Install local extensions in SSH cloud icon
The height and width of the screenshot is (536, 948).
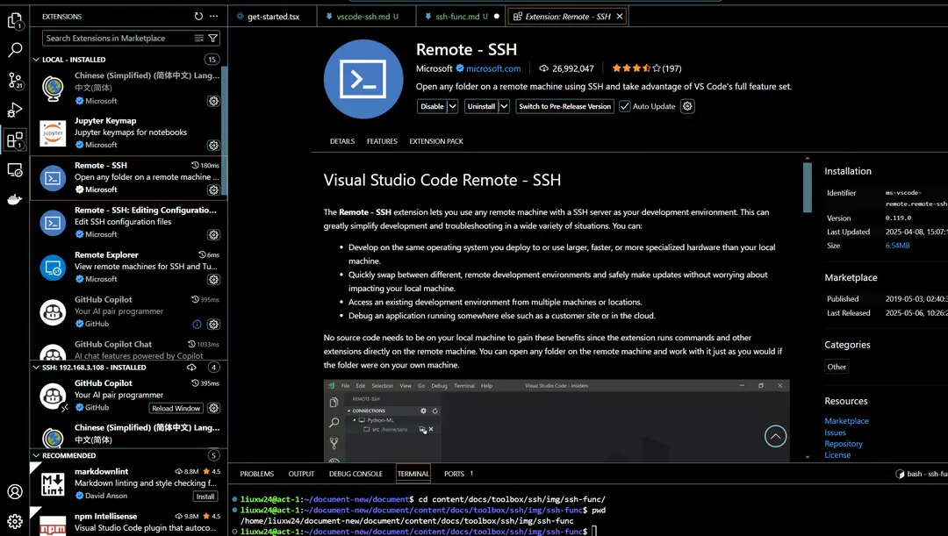coord(191,367)
